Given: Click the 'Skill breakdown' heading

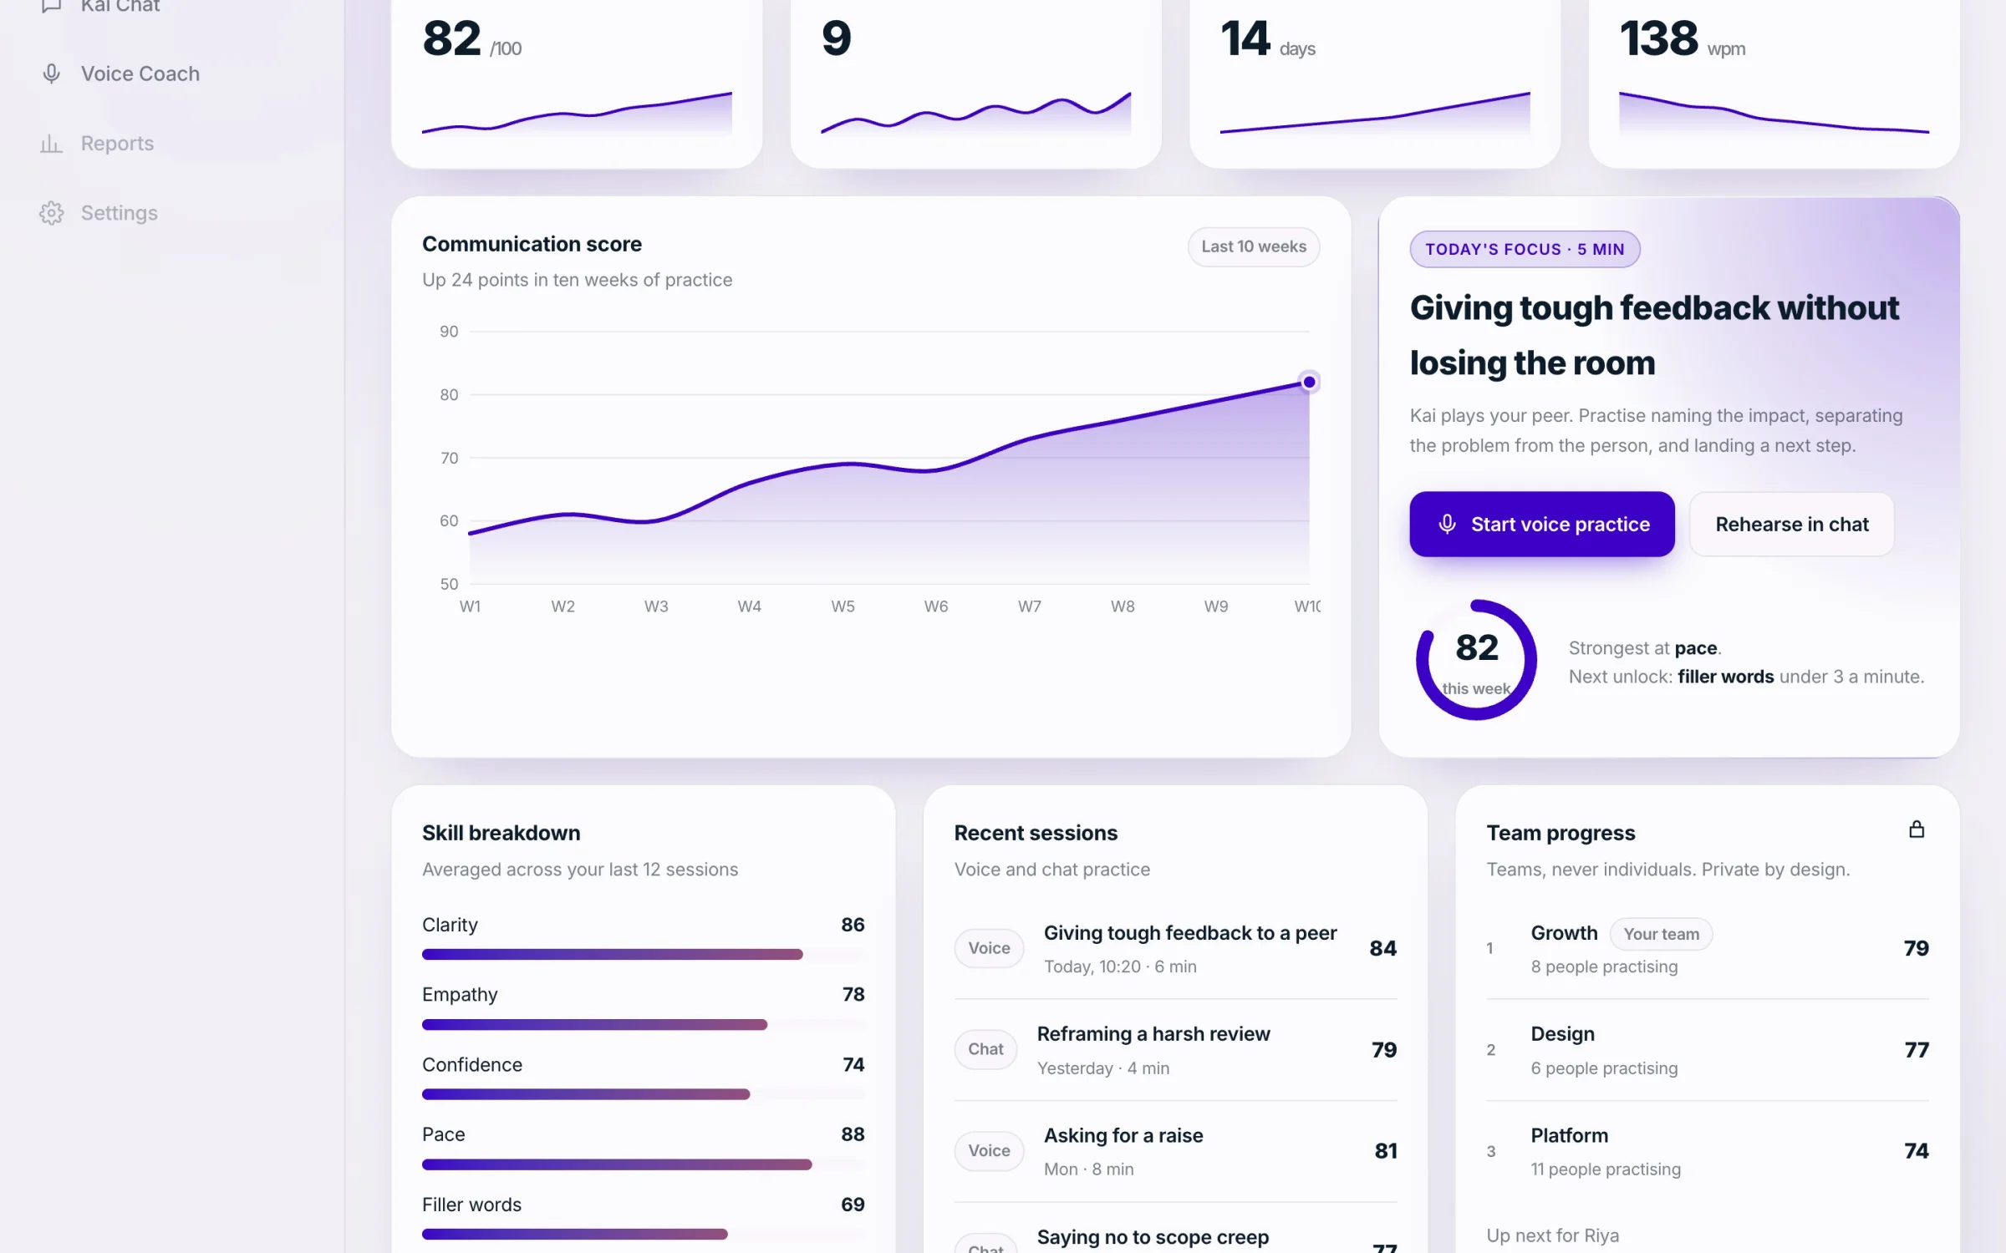Looking at the screenshot, I should (x=501, y=833).
